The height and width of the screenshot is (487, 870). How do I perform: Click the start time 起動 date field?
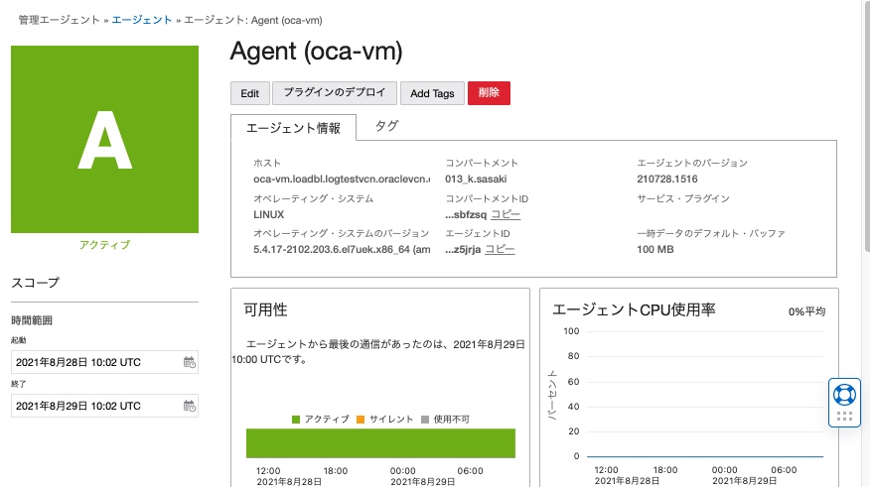click(96, 362)
